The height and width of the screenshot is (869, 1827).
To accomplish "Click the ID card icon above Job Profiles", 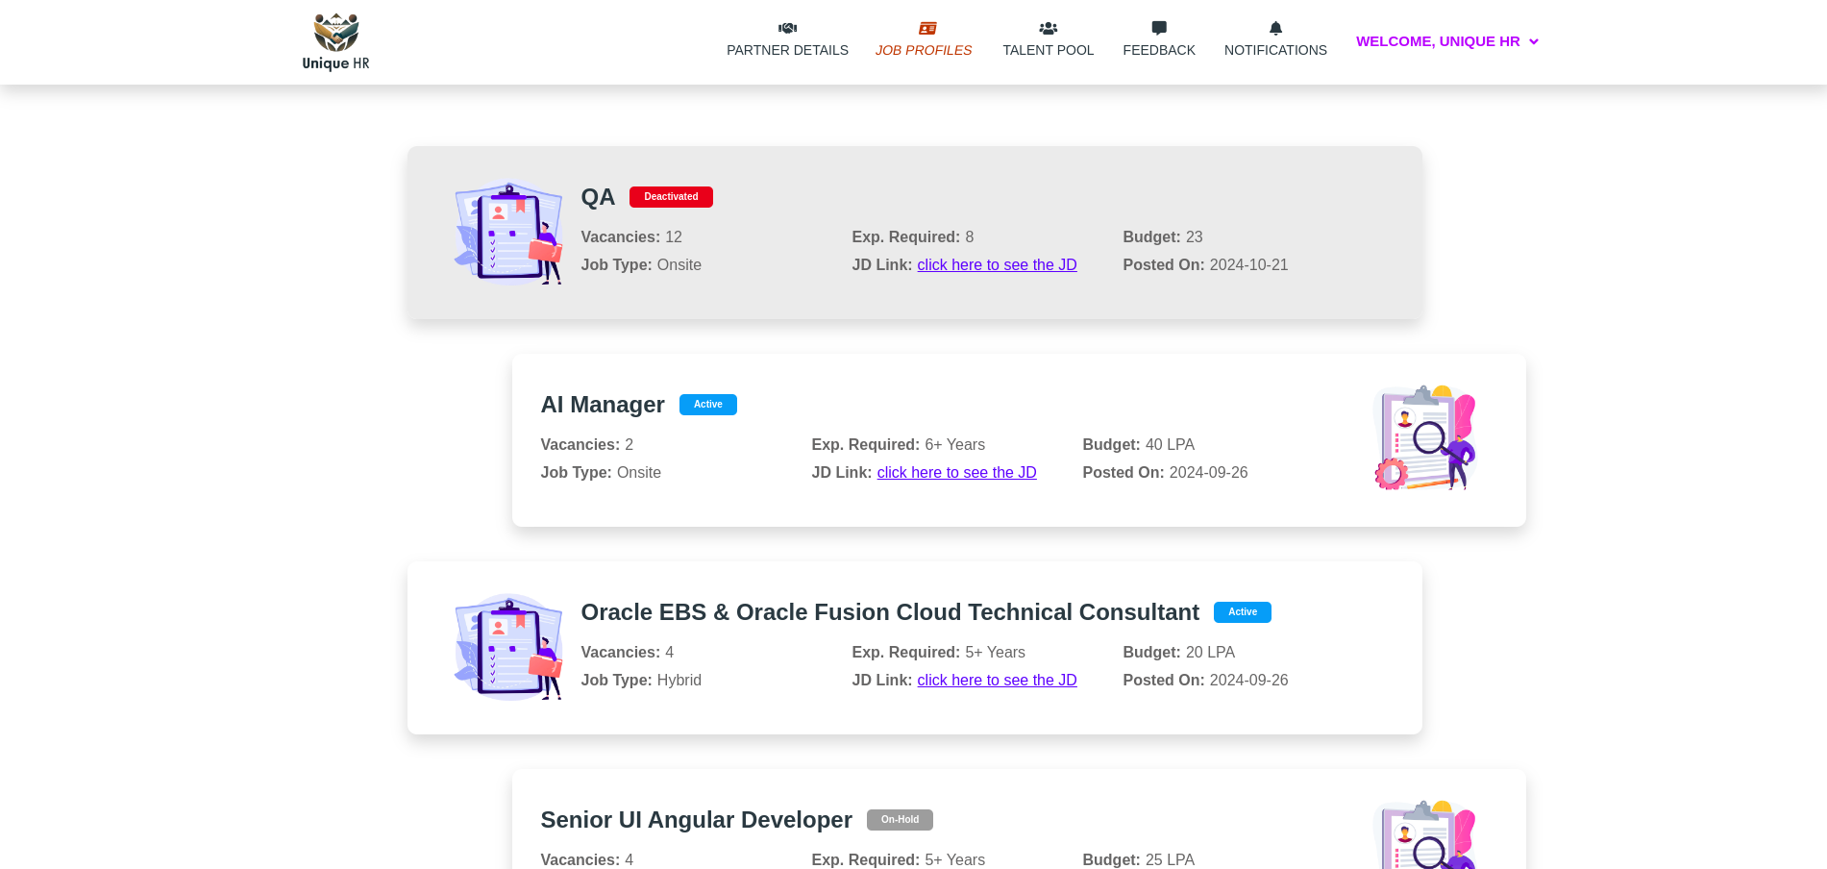I will coord(927,28).
